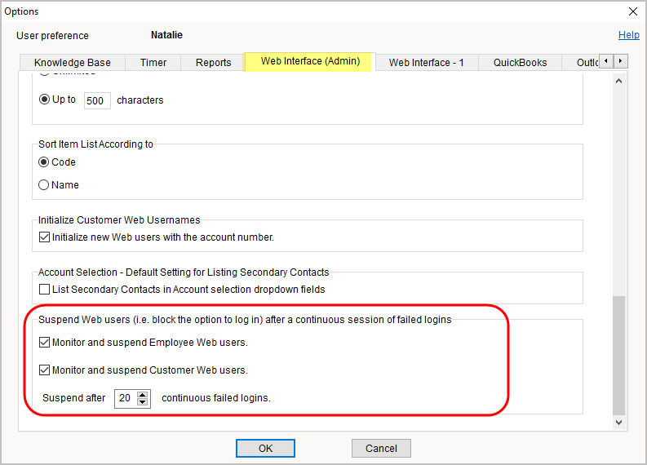Choose the Code sort option
This screenshot has height=465, width=647.
click(x=44, y=162)
